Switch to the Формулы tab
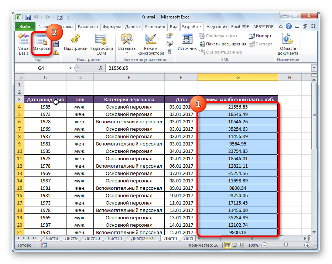 pos(112,27)
